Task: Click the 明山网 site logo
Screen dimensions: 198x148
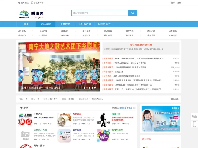Action: 31,15
